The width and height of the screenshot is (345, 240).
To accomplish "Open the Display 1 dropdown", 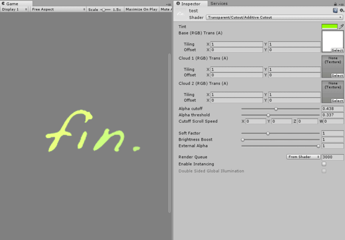I will tap(14, 9).
